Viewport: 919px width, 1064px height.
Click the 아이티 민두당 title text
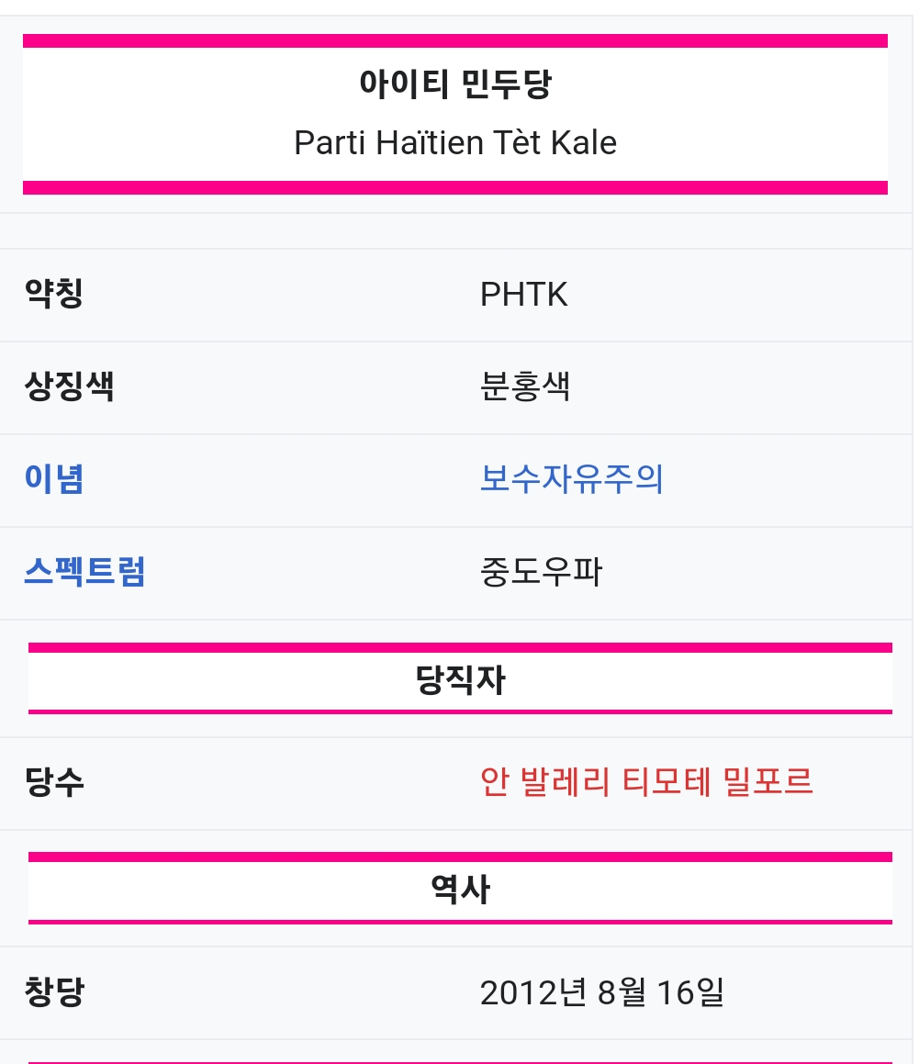click(x=455, y=85)
